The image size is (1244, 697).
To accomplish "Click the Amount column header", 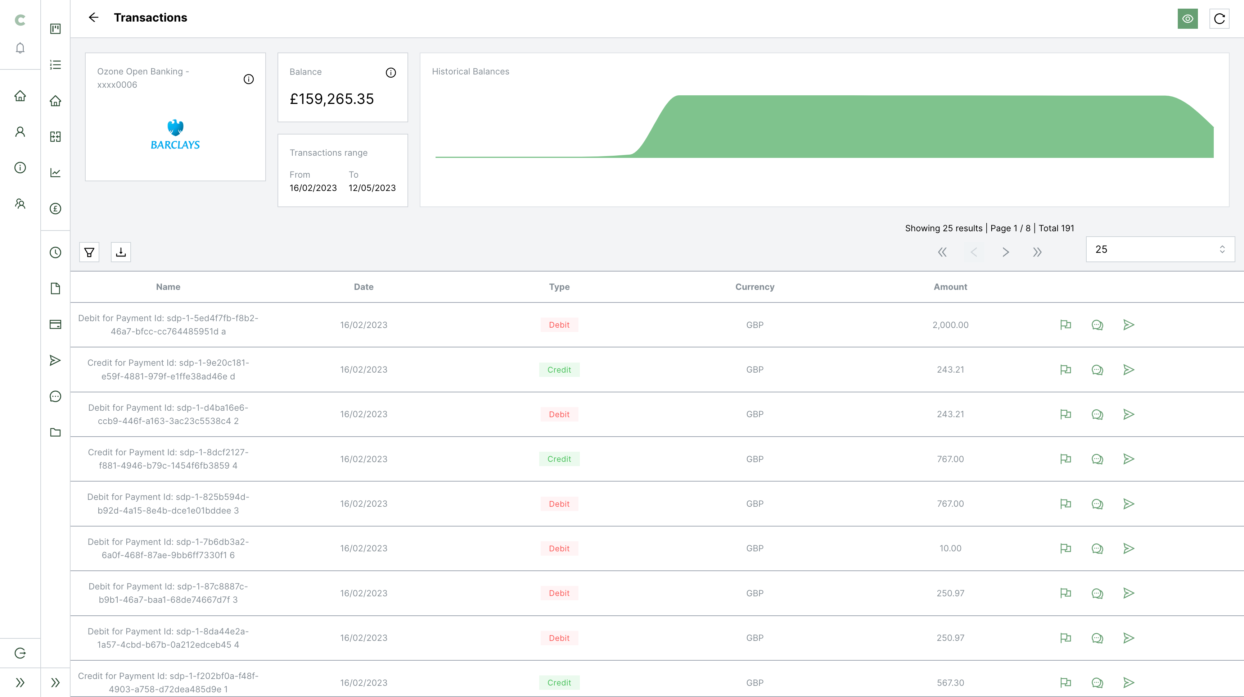I will click(950, 287).
